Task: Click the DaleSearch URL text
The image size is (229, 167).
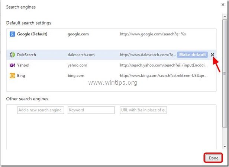Action: tap(148, 55)
